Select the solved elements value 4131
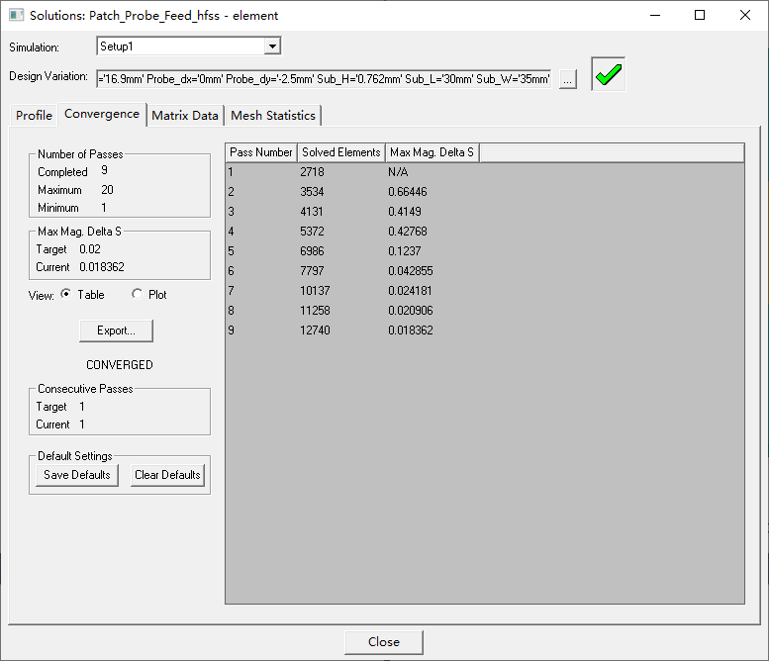This screenshot has width=769, height=661. [x=312, y=212]
